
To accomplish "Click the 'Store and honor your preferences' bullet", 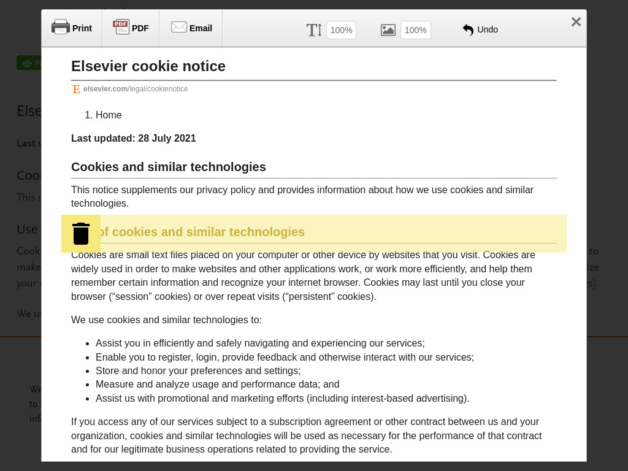I will click(x=198, y=370).
